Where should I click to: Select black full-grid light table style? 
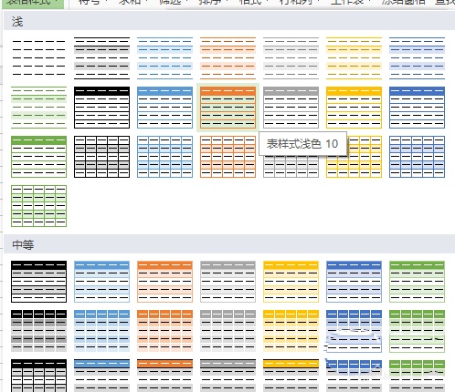click(101, 157)
